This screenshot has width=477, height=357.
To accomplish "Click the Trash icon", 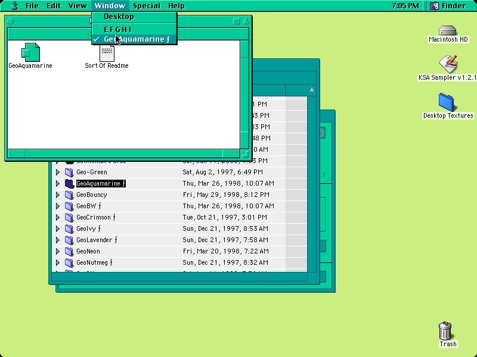I will (x=445, y=331).
